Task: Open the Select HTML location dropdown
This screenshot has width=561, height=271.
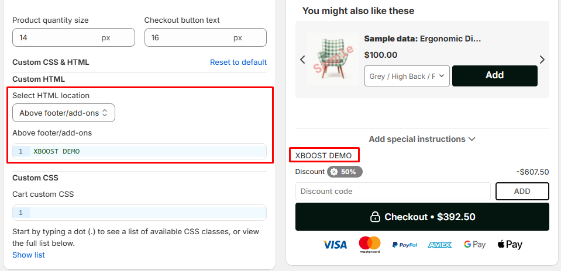Action: click(x=64, y=113)
